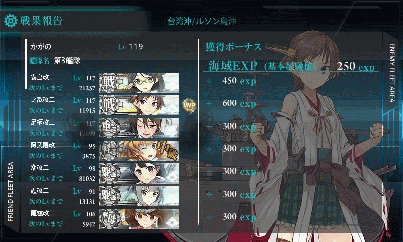The height and width of the screenshot is (242, 403).
Task: Click the 重巡 heavy cruiser icon for 足柄改二
Action: coord(109,128)
